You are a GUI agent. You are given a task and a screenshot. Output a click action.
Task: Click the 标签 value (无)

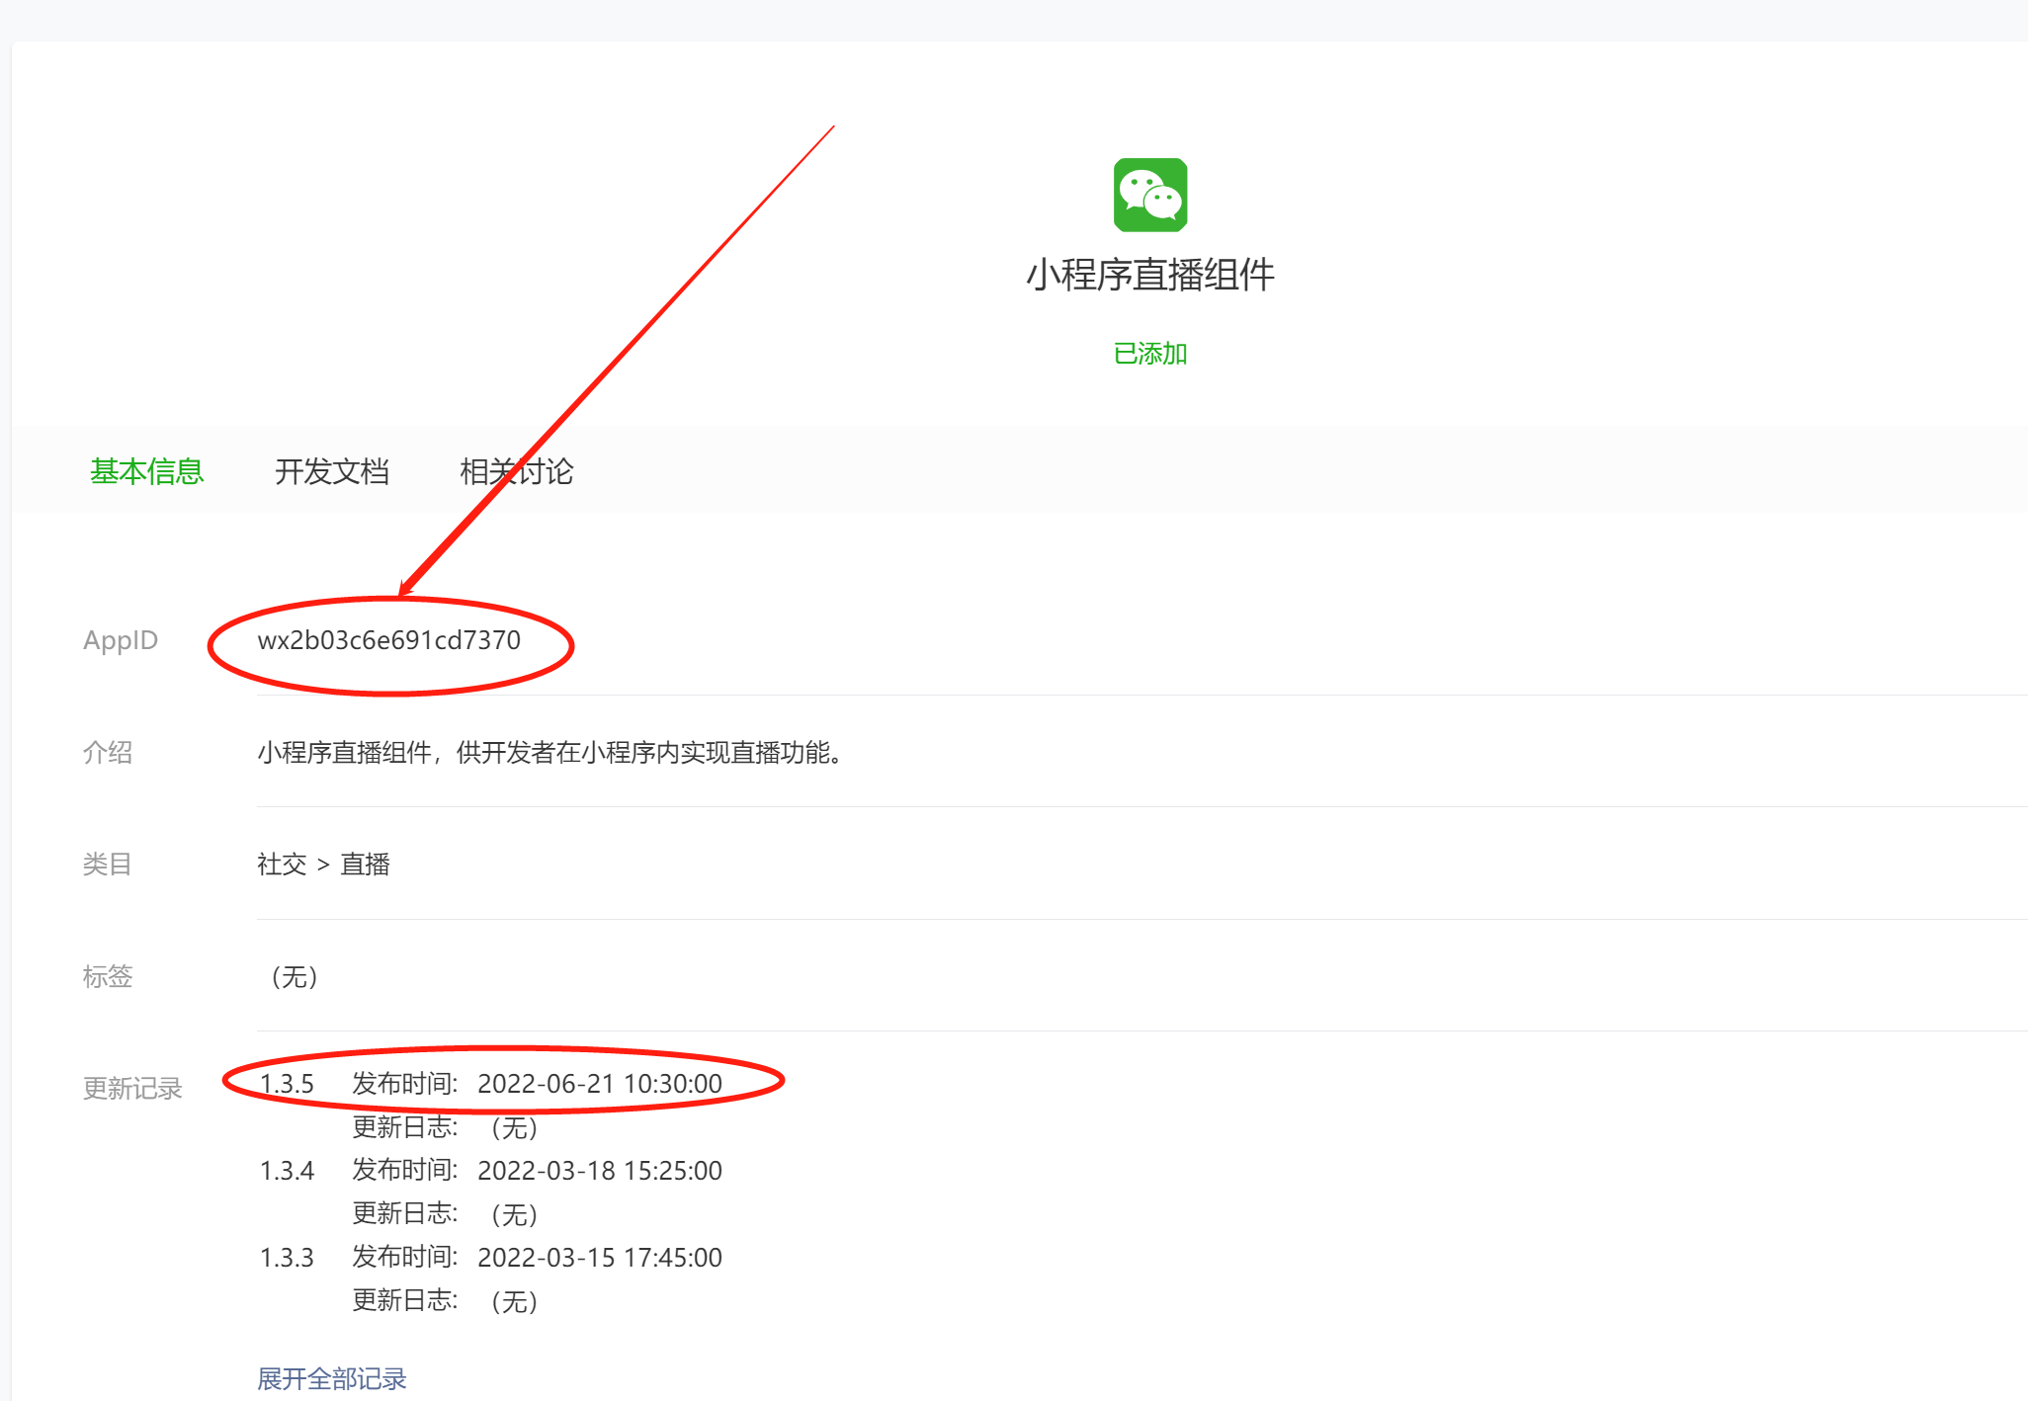pos(294,977)
